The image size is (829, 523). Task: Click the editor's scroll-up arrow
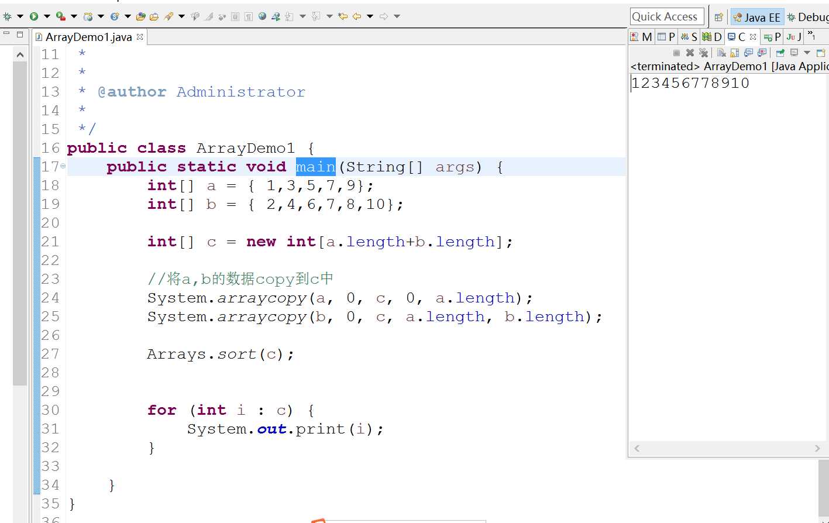[20, 54]
